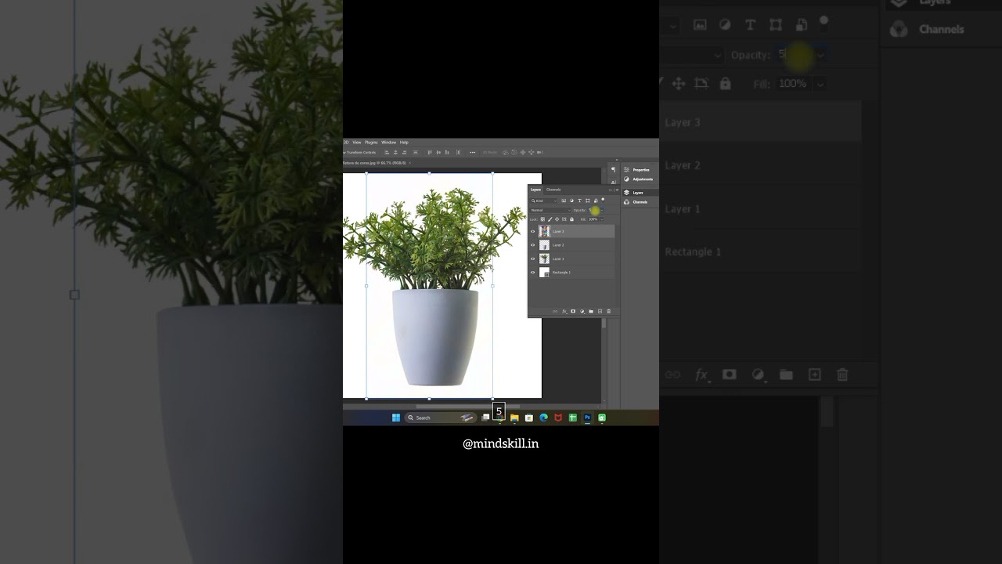Open more align options (three dots)
The width and height of the screenshot is (1002, 564).
pos(473,152)
